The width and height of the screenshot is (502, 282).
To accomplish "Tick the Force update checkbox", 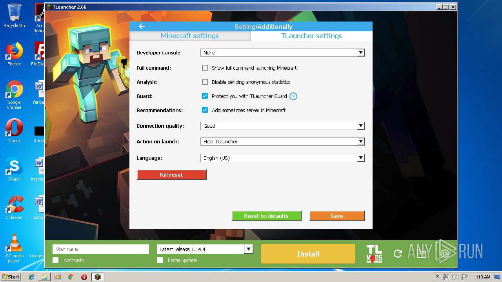I will (160, 260).
